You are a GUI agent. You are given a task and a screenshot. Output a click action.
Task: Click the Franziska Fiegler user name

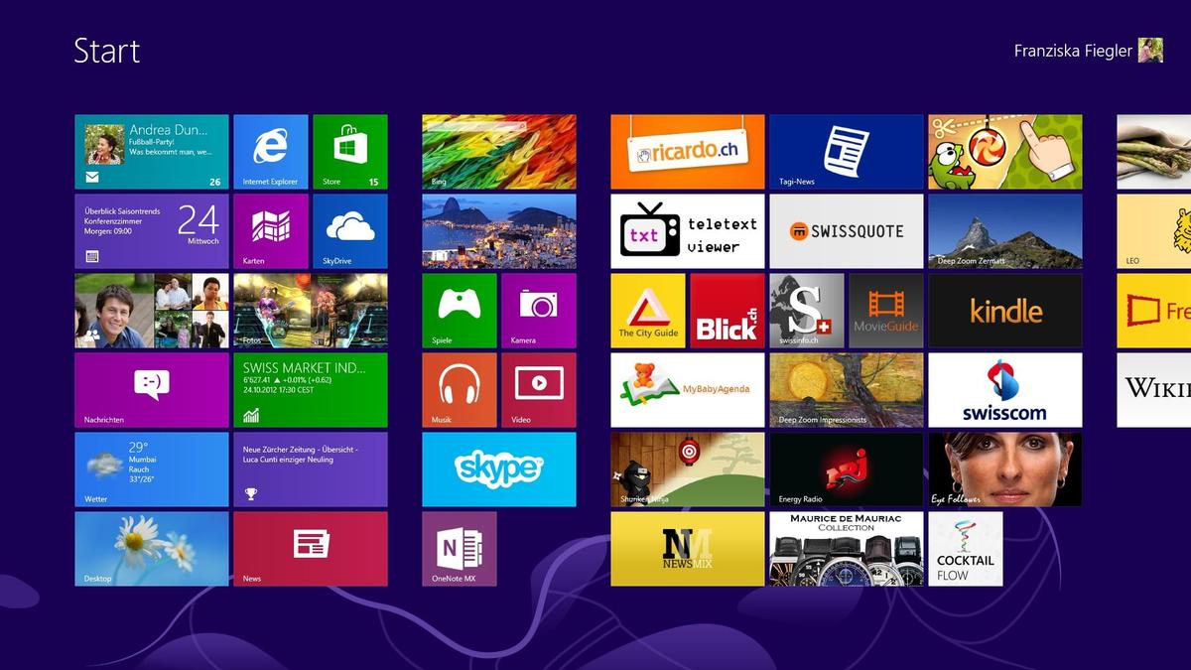click(1073, 51)
